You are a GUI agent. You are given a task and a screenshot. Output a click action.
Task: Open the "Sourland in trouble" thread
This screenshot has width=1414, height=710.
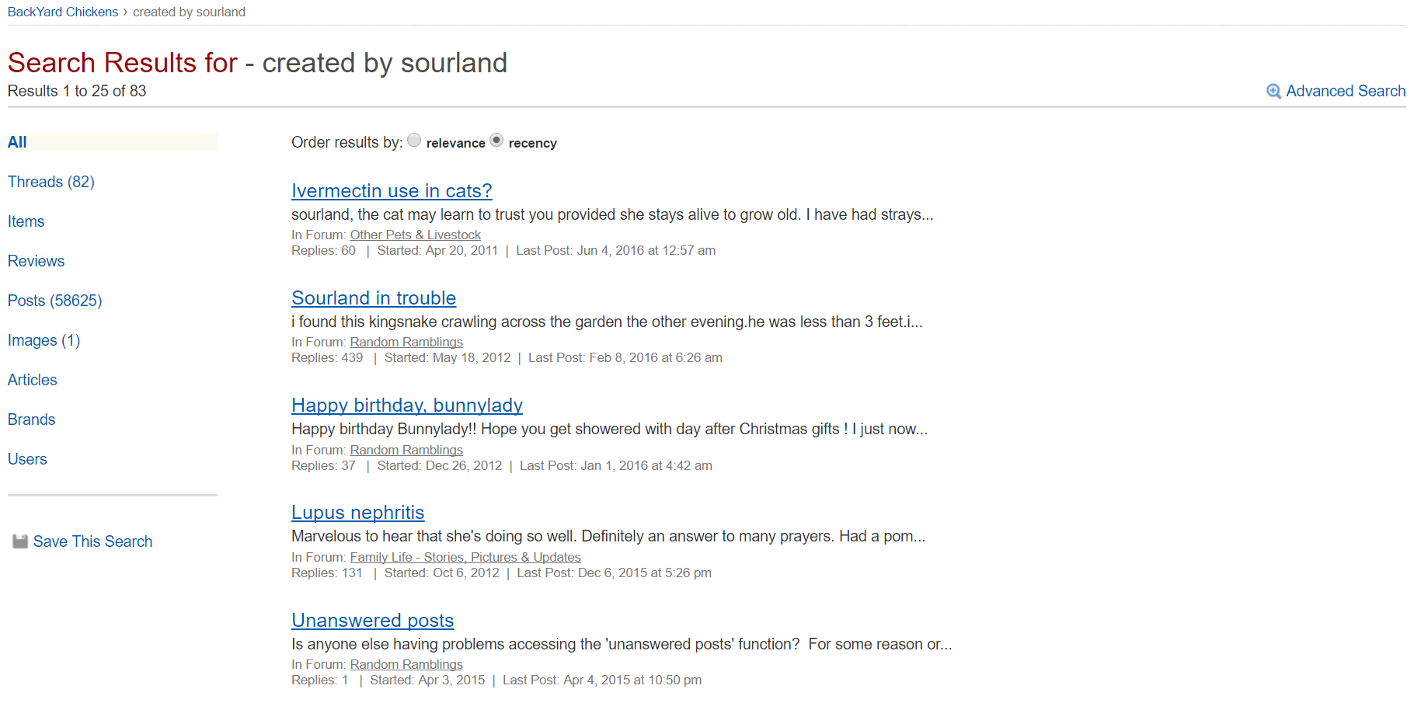(x=374, y=298)
